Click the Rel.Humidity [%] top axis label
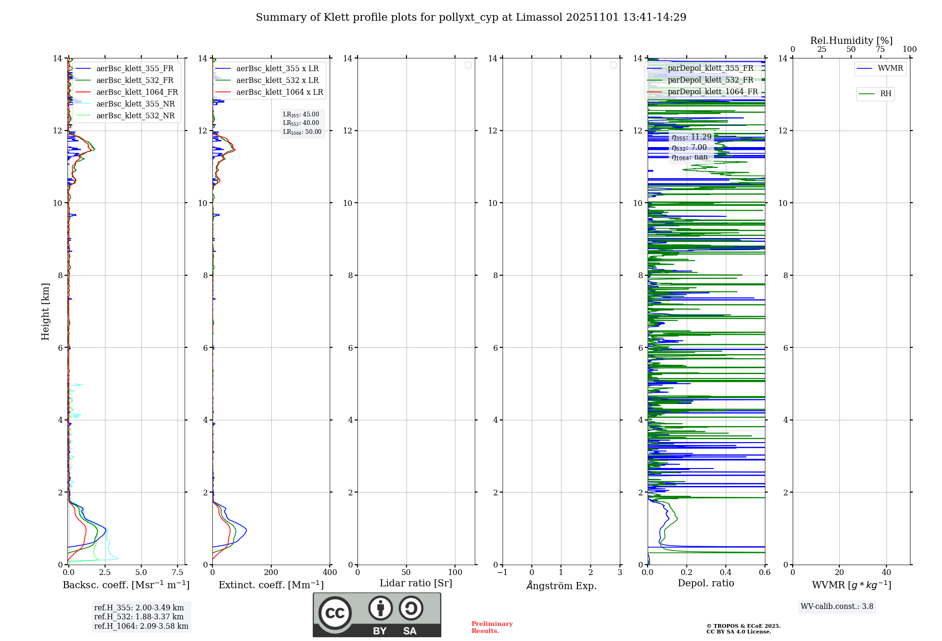 tap(851, 41)
